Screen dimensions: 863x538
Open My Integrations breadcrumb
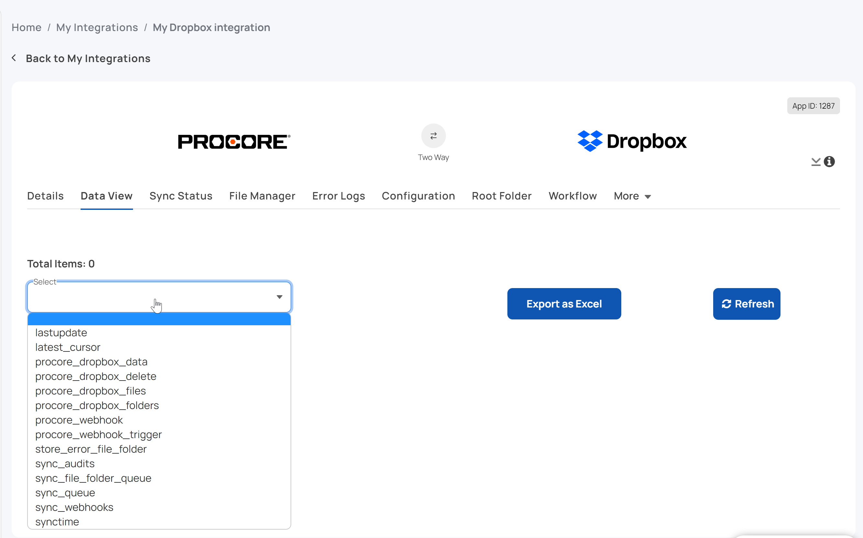(x=97, y=27)
